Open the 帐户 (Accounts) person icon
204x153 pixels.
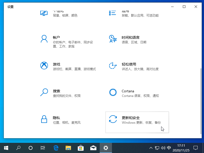pyautogui.click(x=44, y=39)
